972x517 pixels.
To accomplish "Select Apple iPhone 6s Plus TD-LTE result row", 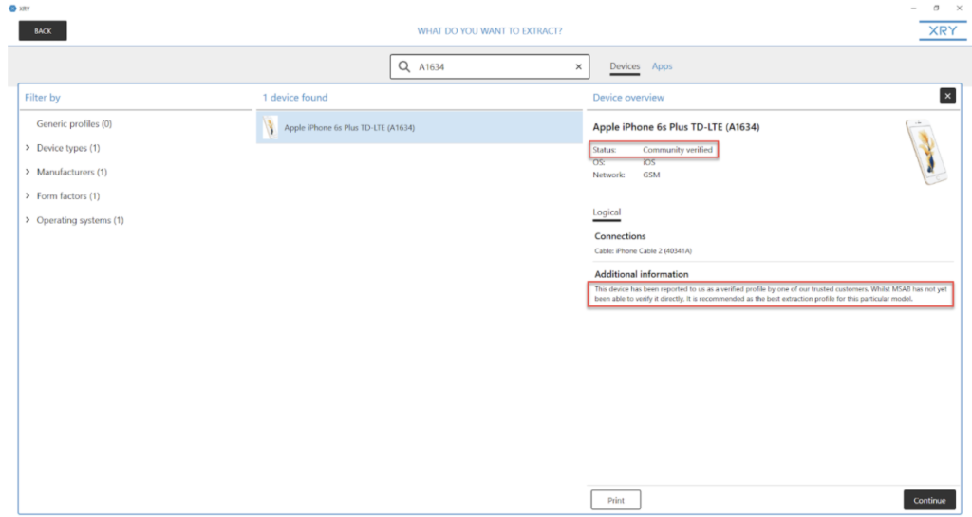I will click(420, 127).
